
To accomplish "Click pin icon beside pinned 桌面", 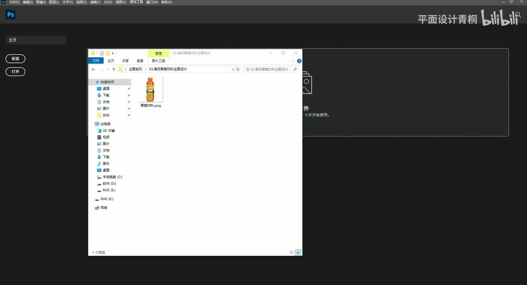I will [129, 89].
